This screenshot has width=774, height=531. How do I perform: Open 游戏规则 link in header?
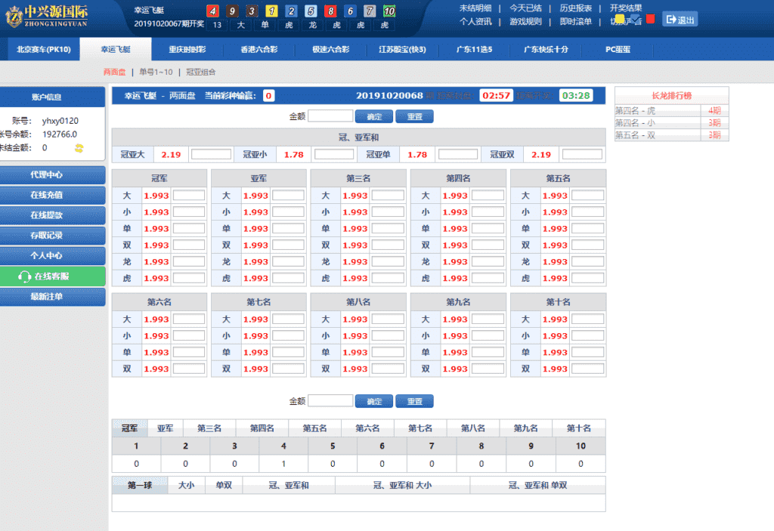pos(525,21)
